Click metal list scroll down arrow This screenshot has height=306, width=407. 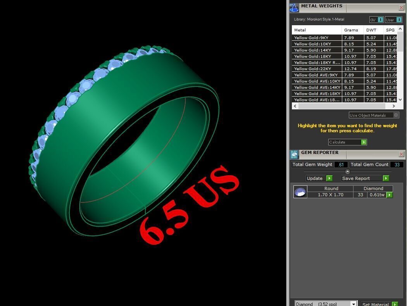(x=400, y=100)
